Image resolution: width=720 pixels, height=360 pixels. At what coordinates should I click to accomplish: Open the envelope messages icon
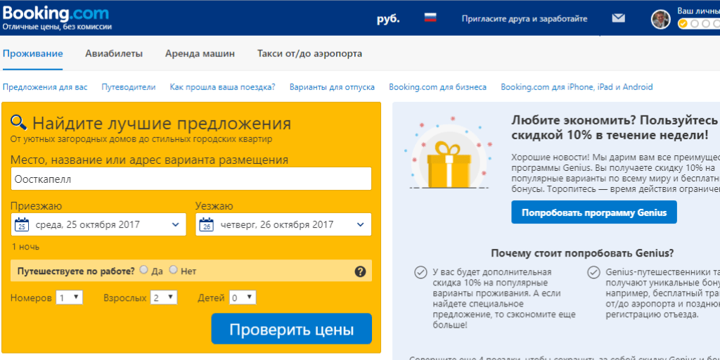coord(618,18)
